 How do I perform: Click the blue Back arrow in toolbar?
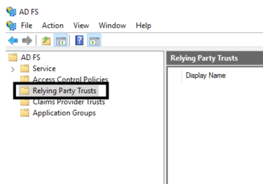(x=13, y=40)
